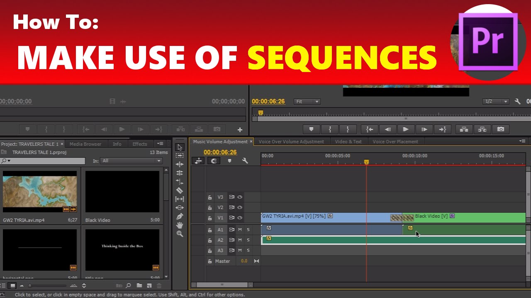
Task: Select the Rolling Edit tool
Action: click(x=180, y=173)
